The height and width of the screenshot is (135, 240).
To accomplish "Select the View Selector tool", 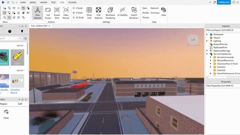I will click(x=37, y=13).
